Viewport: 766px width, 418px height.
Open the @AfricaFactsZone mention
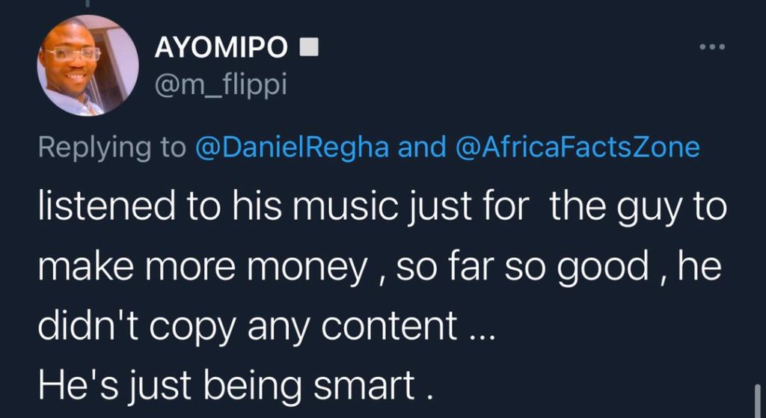click(x=577, y=147)
